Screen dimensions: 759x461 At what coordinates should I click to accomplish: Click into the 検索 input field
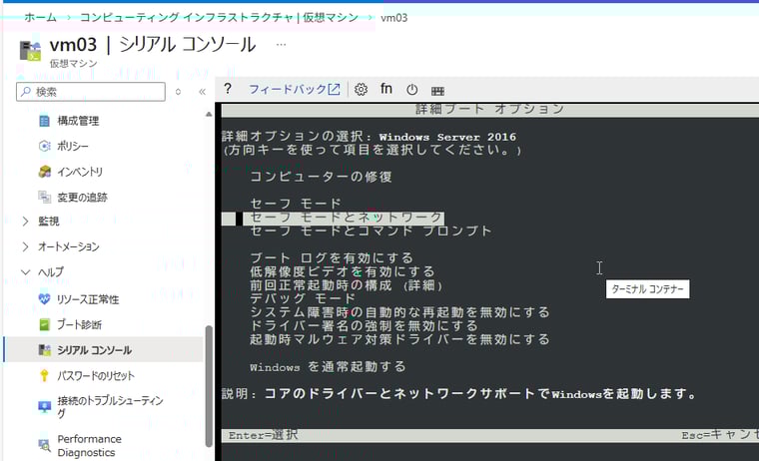91,92
